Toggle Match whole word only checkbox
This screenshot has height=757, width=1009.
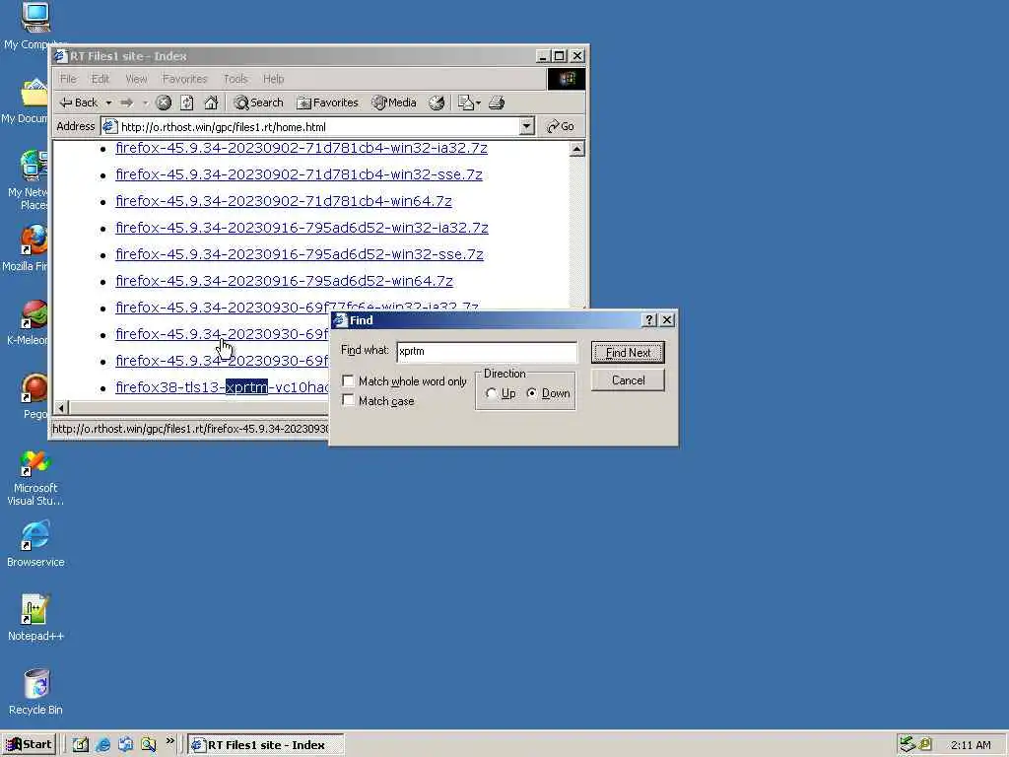pos(348,380)
